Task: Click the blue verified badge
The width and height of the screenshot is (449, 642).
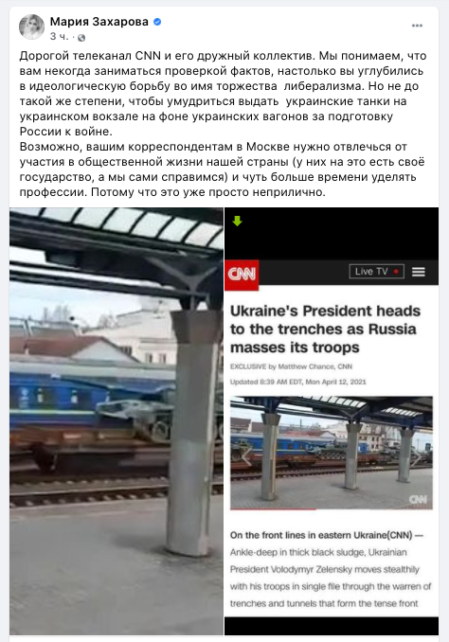Action: [x=157, y=22]
